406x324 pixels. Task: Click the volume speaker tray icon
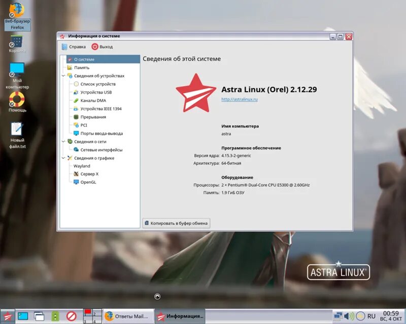pyautogui.click(x=349, y=316)
